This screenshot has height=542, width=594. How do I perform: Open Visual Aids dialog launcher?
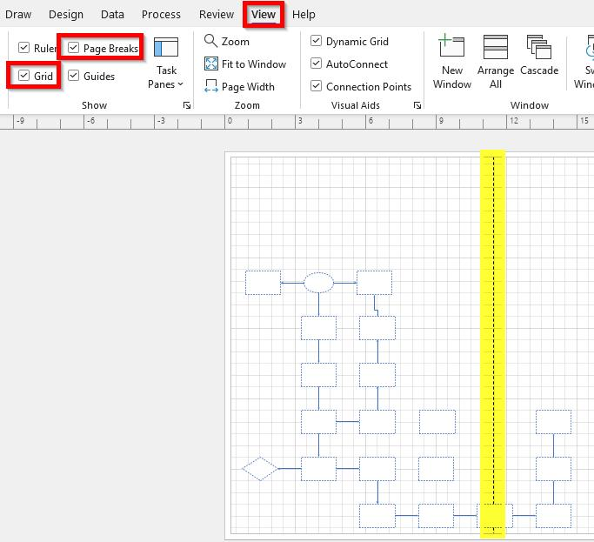click(417, 105)
